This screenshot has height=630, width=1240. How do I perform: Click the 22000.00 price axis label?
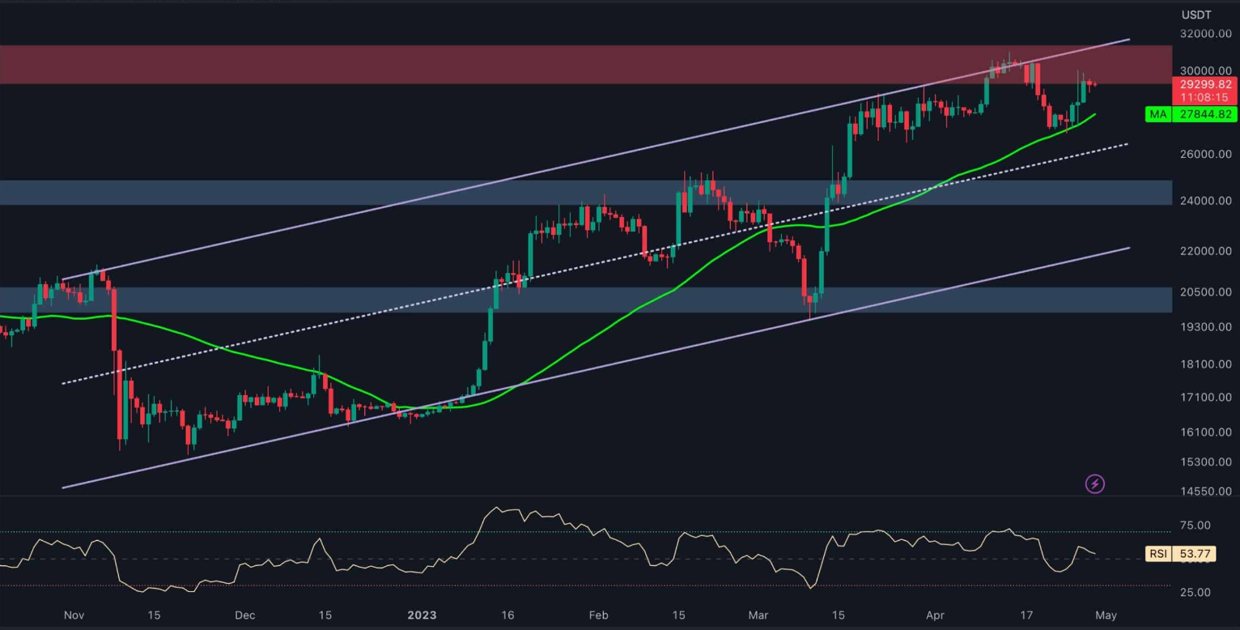(x=1205, y=251)
